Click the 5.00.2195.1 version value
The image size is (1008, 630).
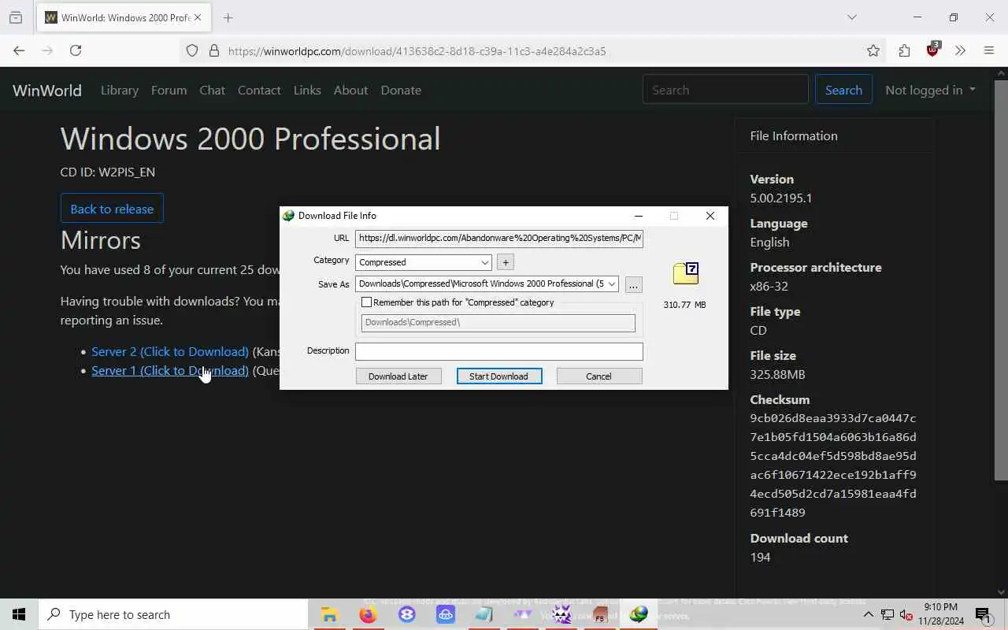click(x=780, y=198)
